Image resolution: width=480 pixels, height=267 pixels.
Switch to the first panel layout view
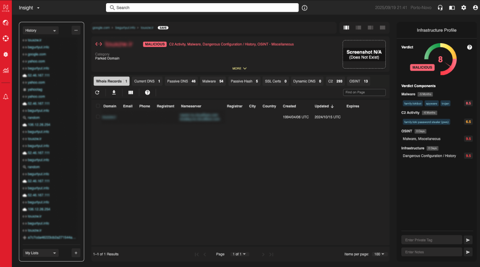click(x=346, y=28)
